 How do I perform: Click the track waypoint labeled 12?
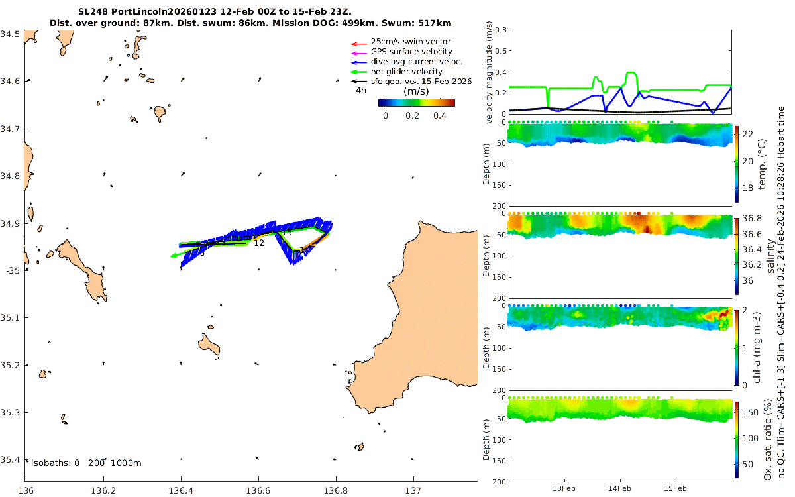[259, 243]
